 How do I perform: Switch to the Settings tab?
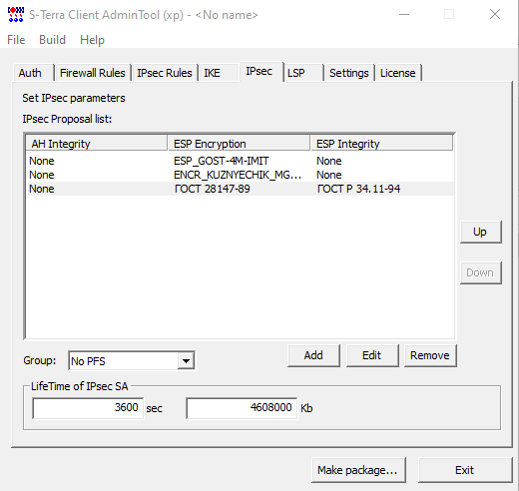349,73
